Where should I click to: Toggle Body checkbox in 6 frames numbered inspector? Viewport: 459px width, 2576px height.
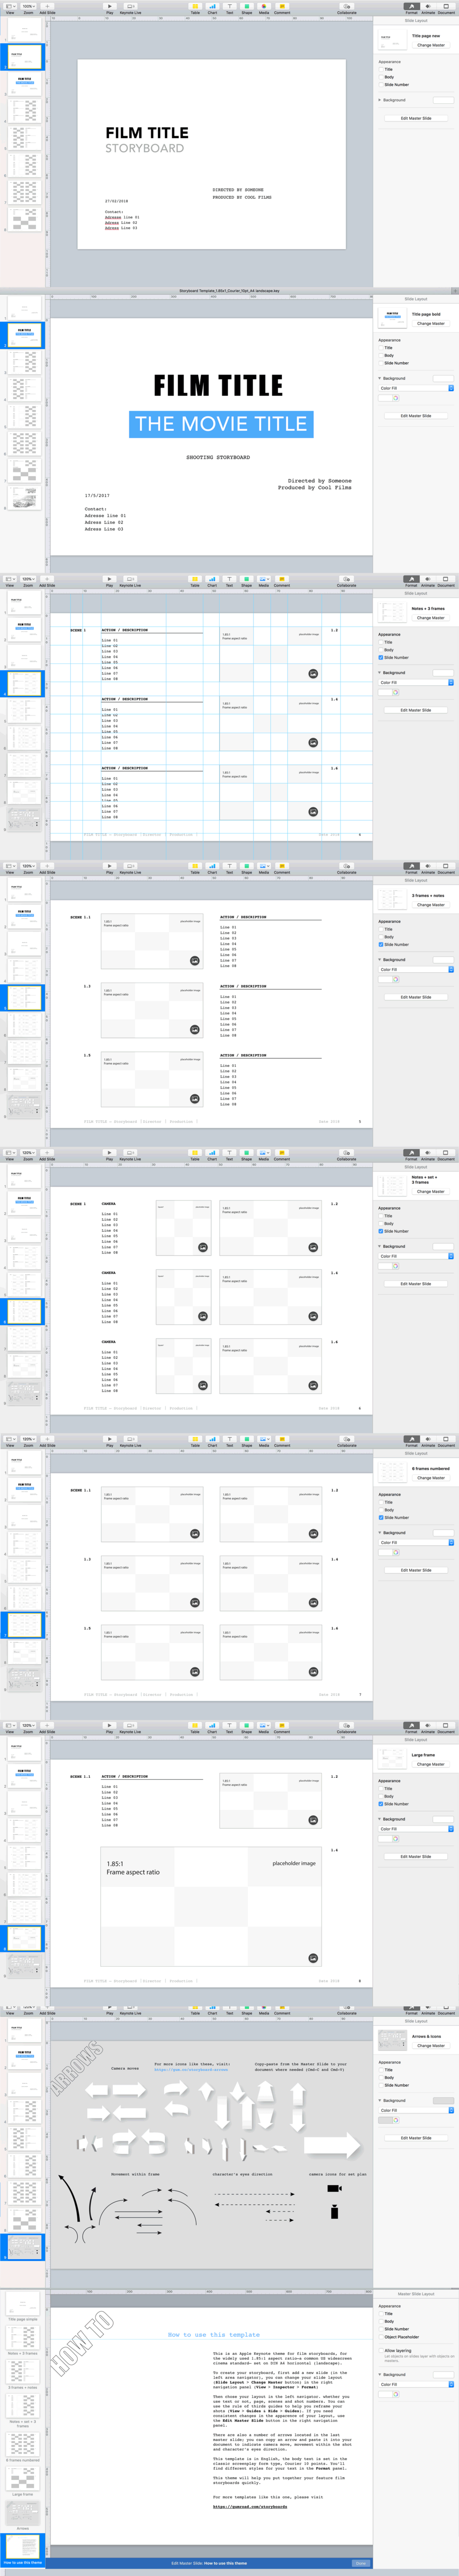(380, 1510)
